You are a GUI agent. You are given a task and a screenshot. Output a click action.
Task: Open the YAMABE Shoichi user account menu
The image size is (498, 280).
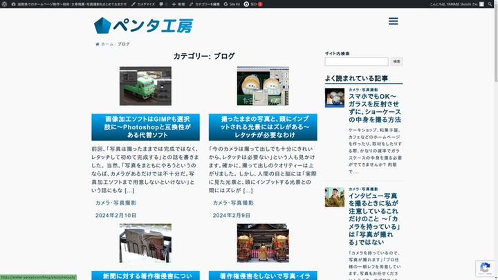point(456,4)
